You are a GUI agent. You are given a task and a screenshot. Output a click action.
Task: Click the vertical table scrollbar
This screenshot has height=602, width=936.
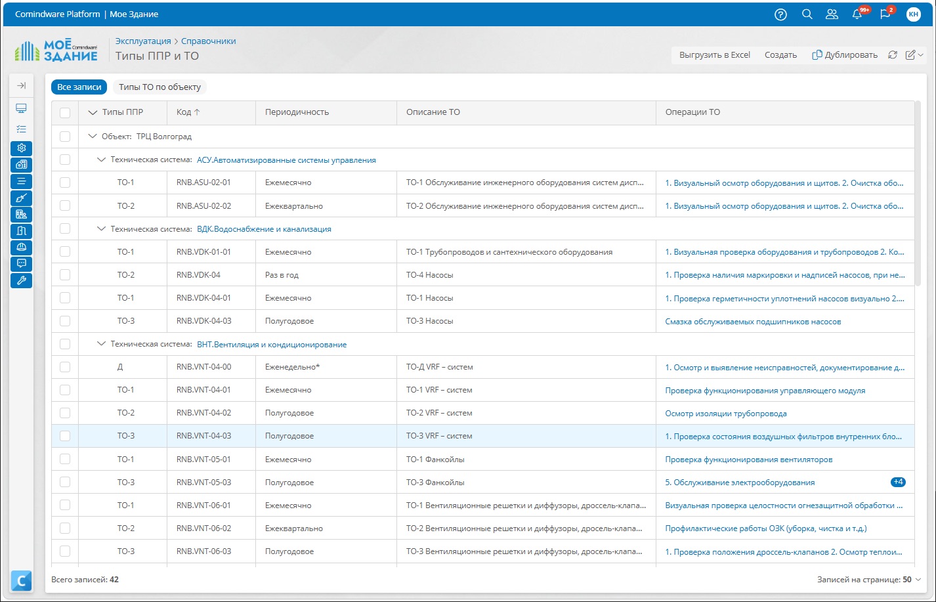coord(918,193)
